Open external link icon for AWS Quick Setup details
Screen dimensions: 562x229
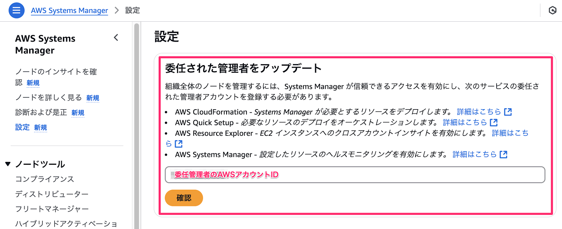coord(494,122)
